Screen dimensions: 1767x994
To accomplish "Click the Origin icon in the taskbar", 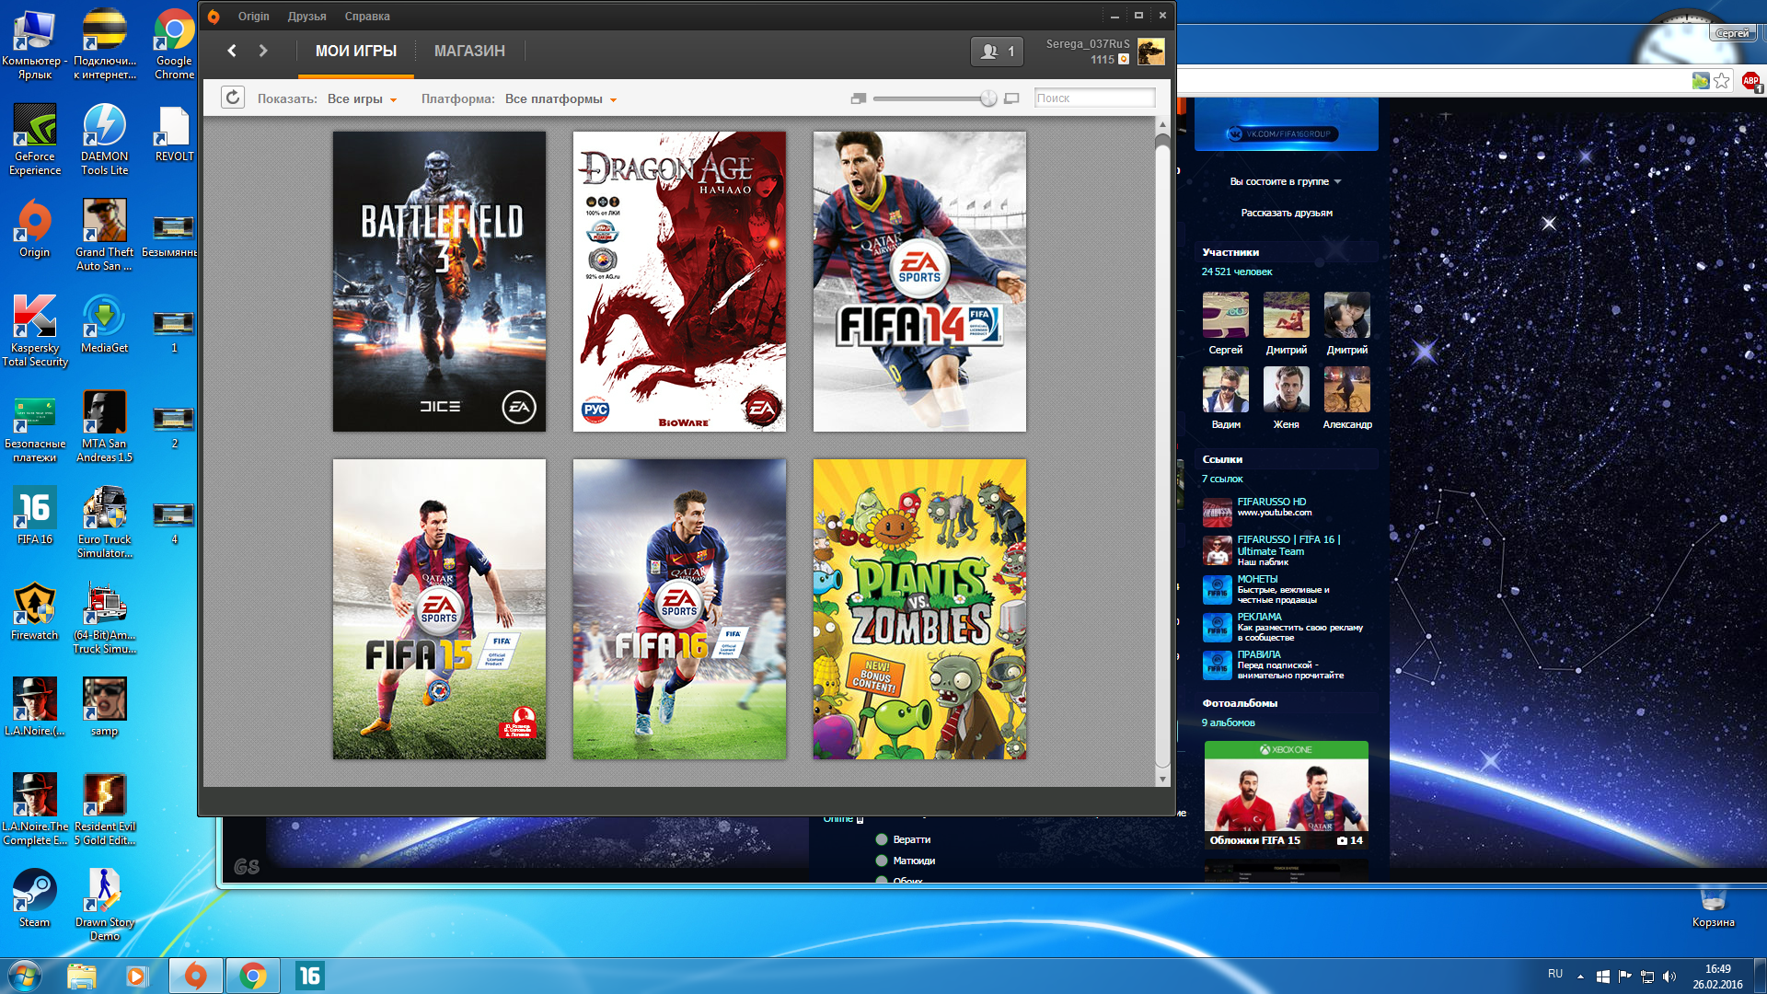I will [x=195, y=976].
